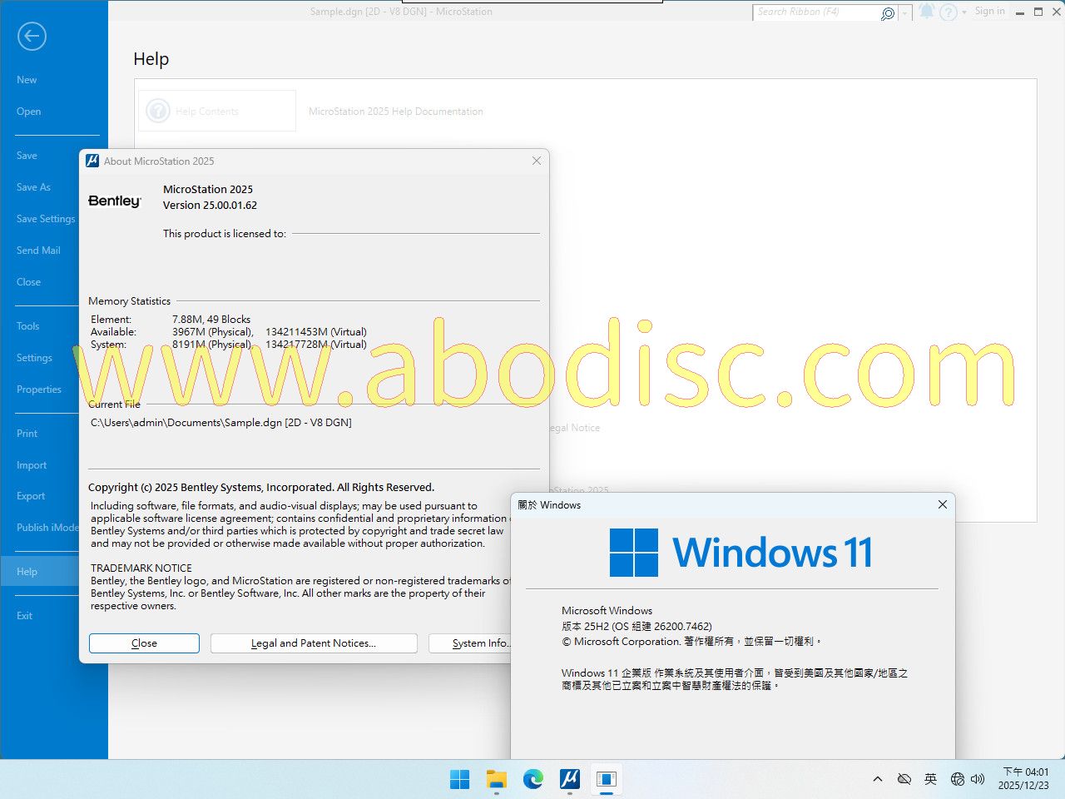Open Microsoft Edge from the taskbar
Screen dimensions: 1065x799
tap(532, 779)
